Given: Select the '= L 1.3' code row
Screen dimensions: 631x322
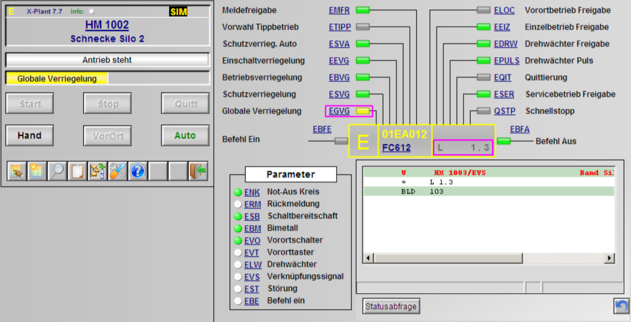Looking at the screenshot, I should point(489,183).
